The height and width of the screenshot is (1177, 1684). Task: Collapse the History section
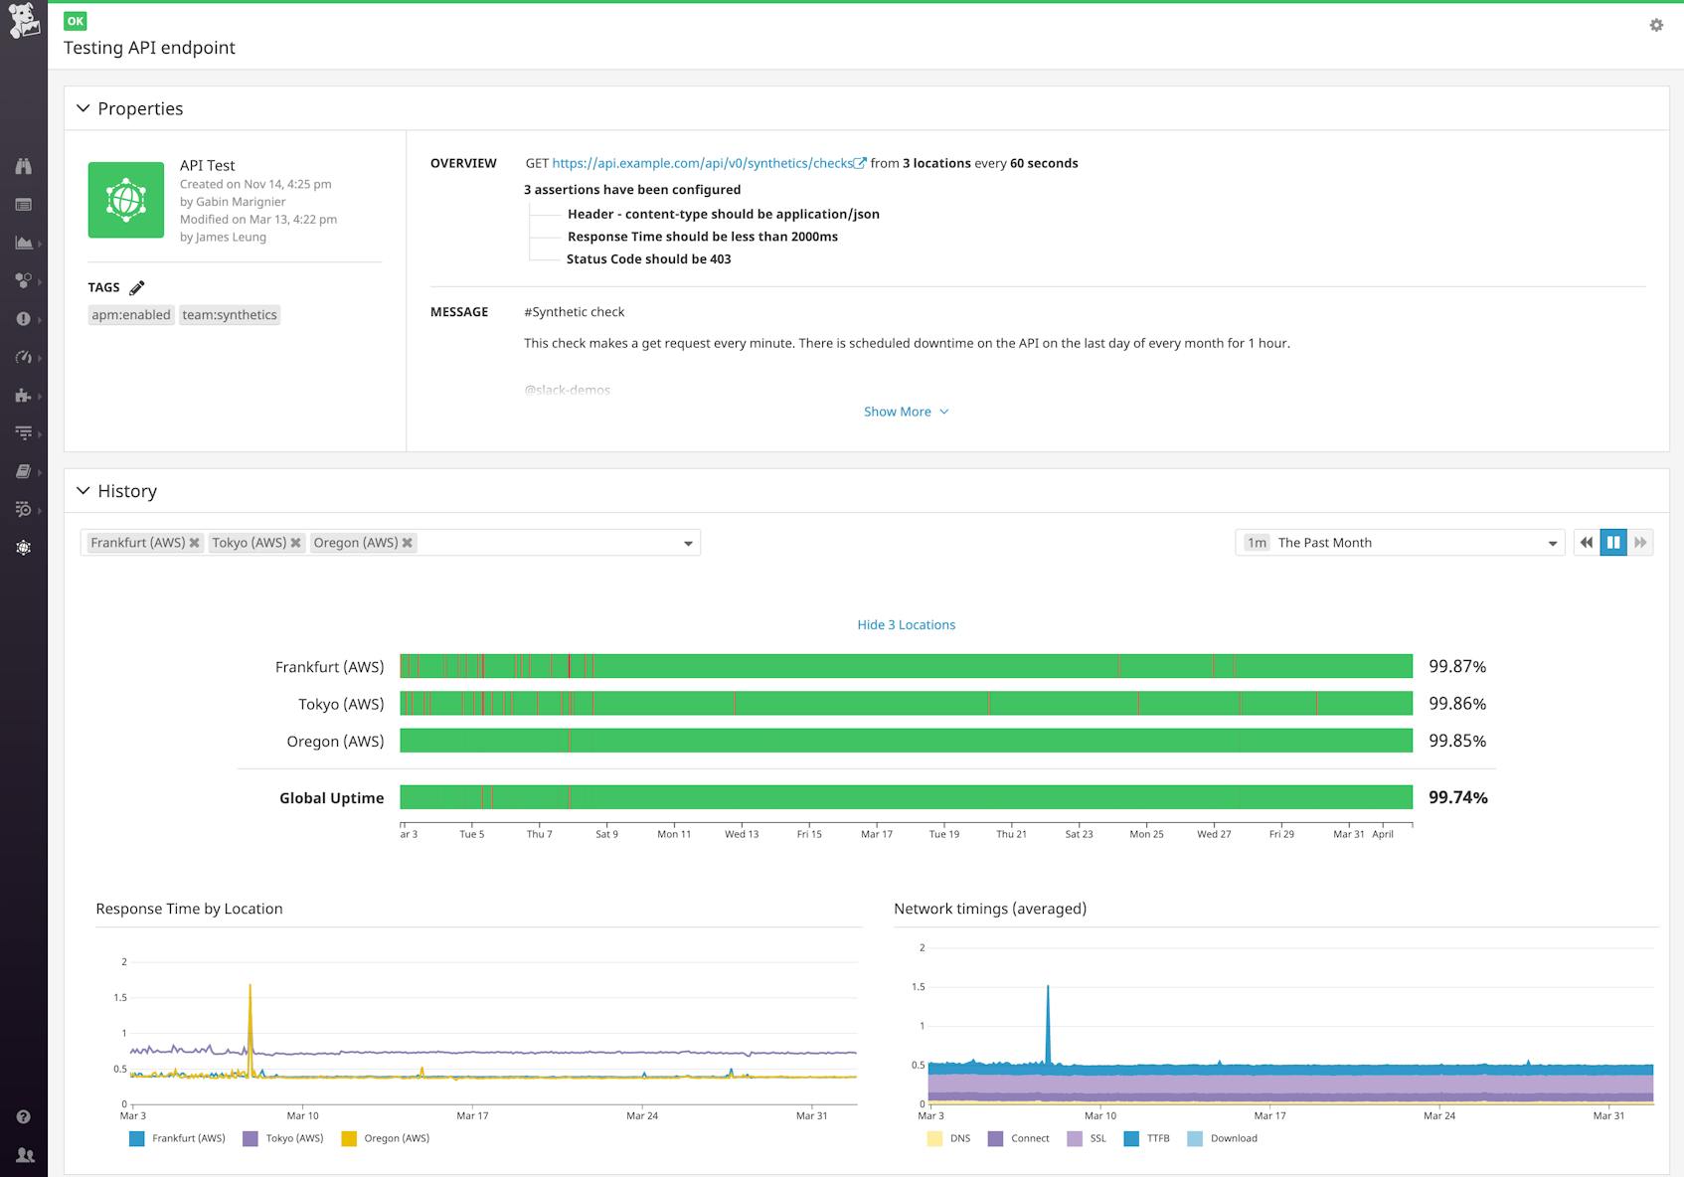84,490
